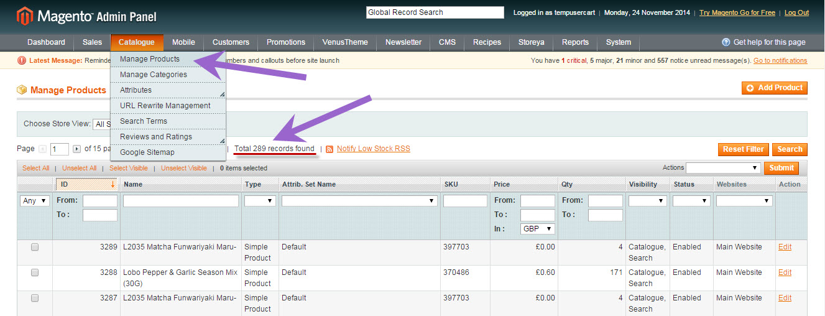Click the page number input field
The height and width of the screenshot is (316, 825).
point(60,149)
